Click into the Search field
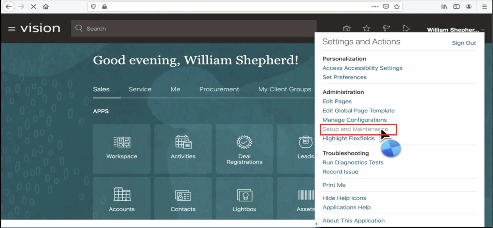The width and height of the screenshot is (493, 228). pos(194,29)
